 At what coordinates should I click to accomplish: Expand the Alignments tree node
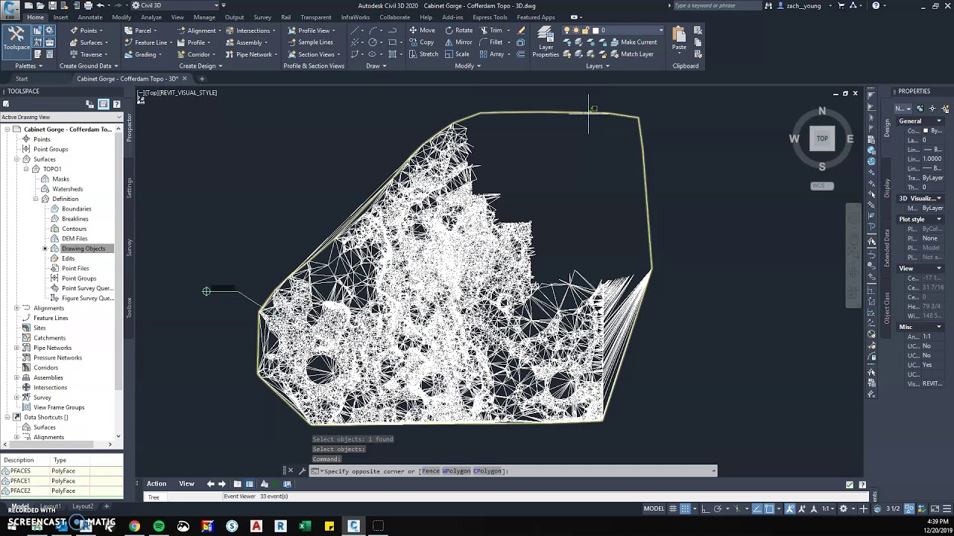coord(16,308)
